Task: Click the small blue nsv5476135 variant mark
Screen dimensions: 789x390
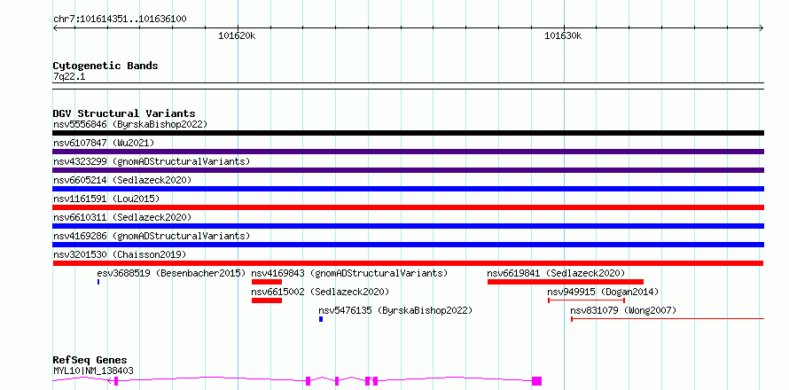Action: [321, 319]
